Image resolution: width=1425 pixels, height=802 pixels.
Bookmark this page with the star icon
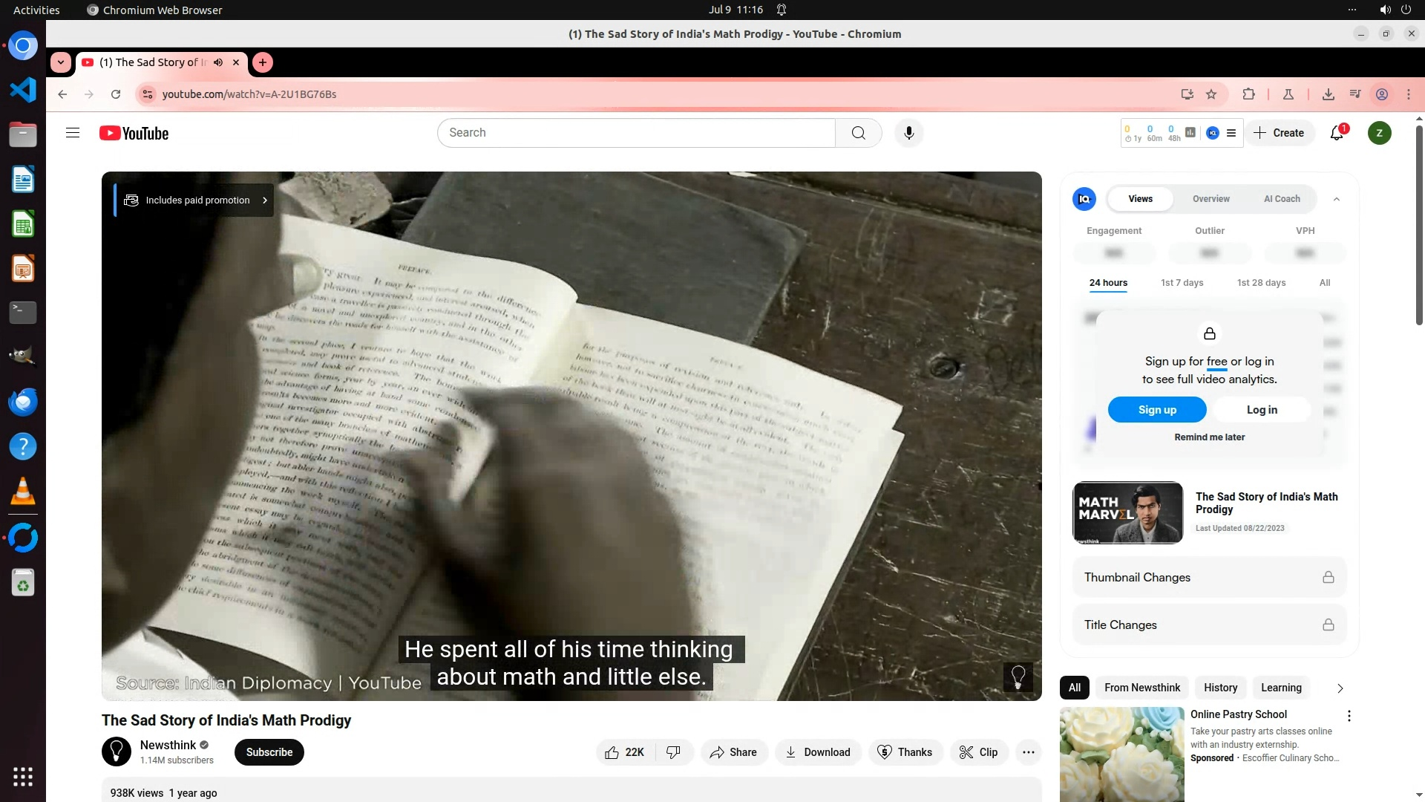tap(1211, 94)
